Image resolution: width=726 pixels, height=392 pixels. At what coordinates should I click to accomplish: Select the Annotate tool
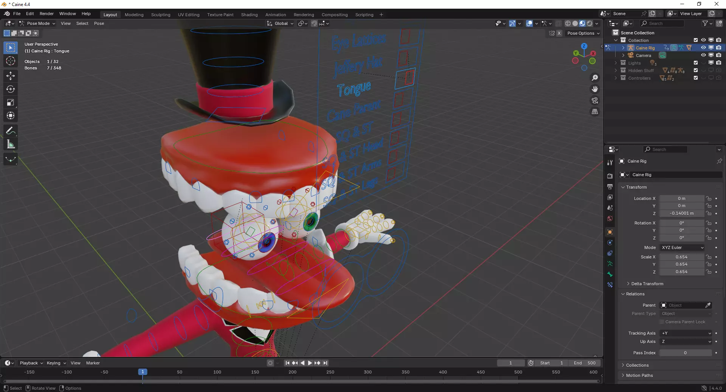click(x=11, y=131)
